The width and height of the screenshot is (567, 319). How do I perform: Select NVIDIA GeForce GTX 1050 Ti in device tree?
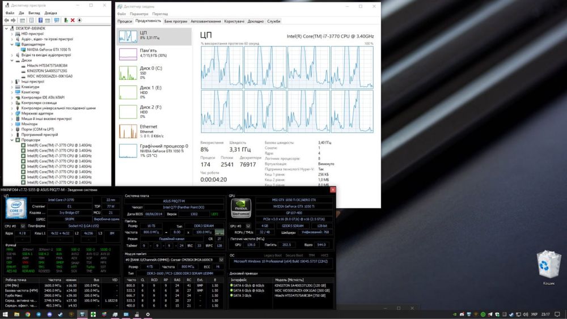48,49
